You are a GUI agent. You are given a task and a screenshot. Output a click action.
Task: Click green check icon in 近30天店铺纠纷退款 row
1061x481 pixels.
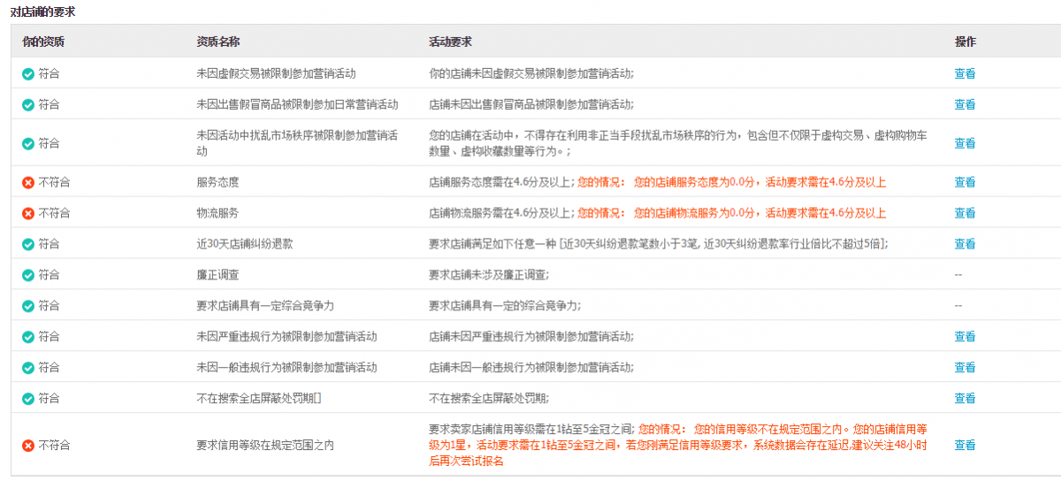pyautogui.click(x=28, y=244)
